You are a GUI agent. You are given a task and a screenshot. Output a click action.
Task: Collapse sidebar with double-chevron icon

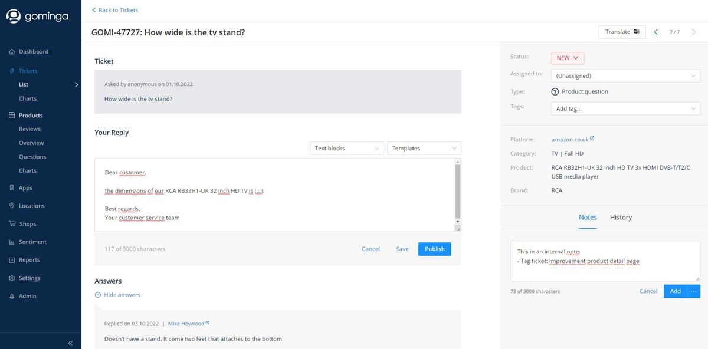click(x=70, y=343)
